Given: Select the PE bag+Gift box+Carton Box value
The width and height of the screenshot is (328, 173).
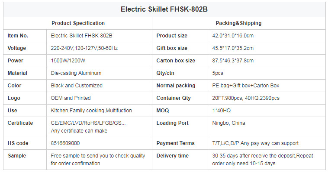Looking at the screenshot, I should coord(246,86).
